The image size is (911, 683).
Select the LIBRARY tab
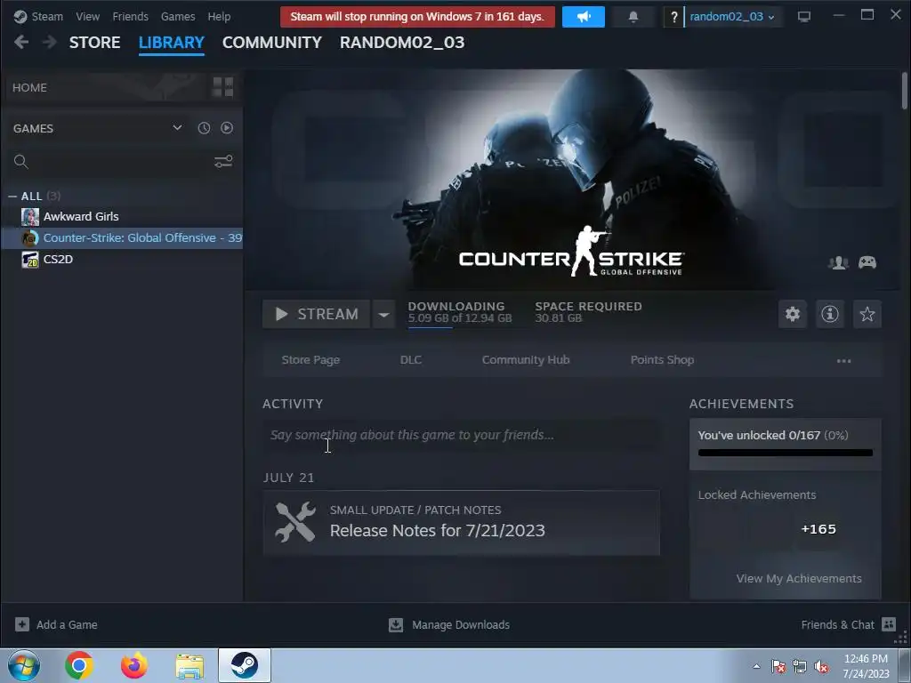point(172,43)
